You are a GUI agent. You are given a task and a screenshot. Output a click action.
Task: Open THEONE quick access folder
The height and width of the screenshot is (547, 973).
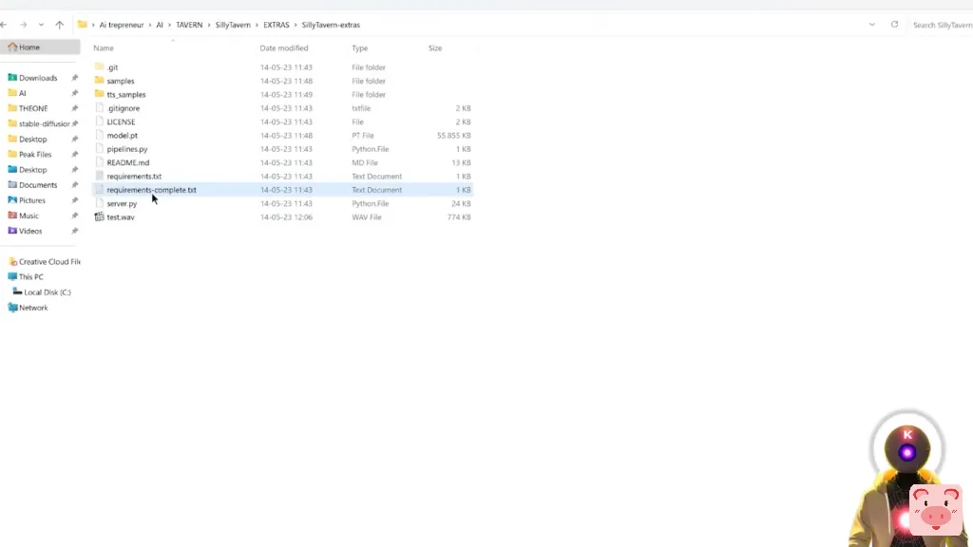click(x=33, y=108)
